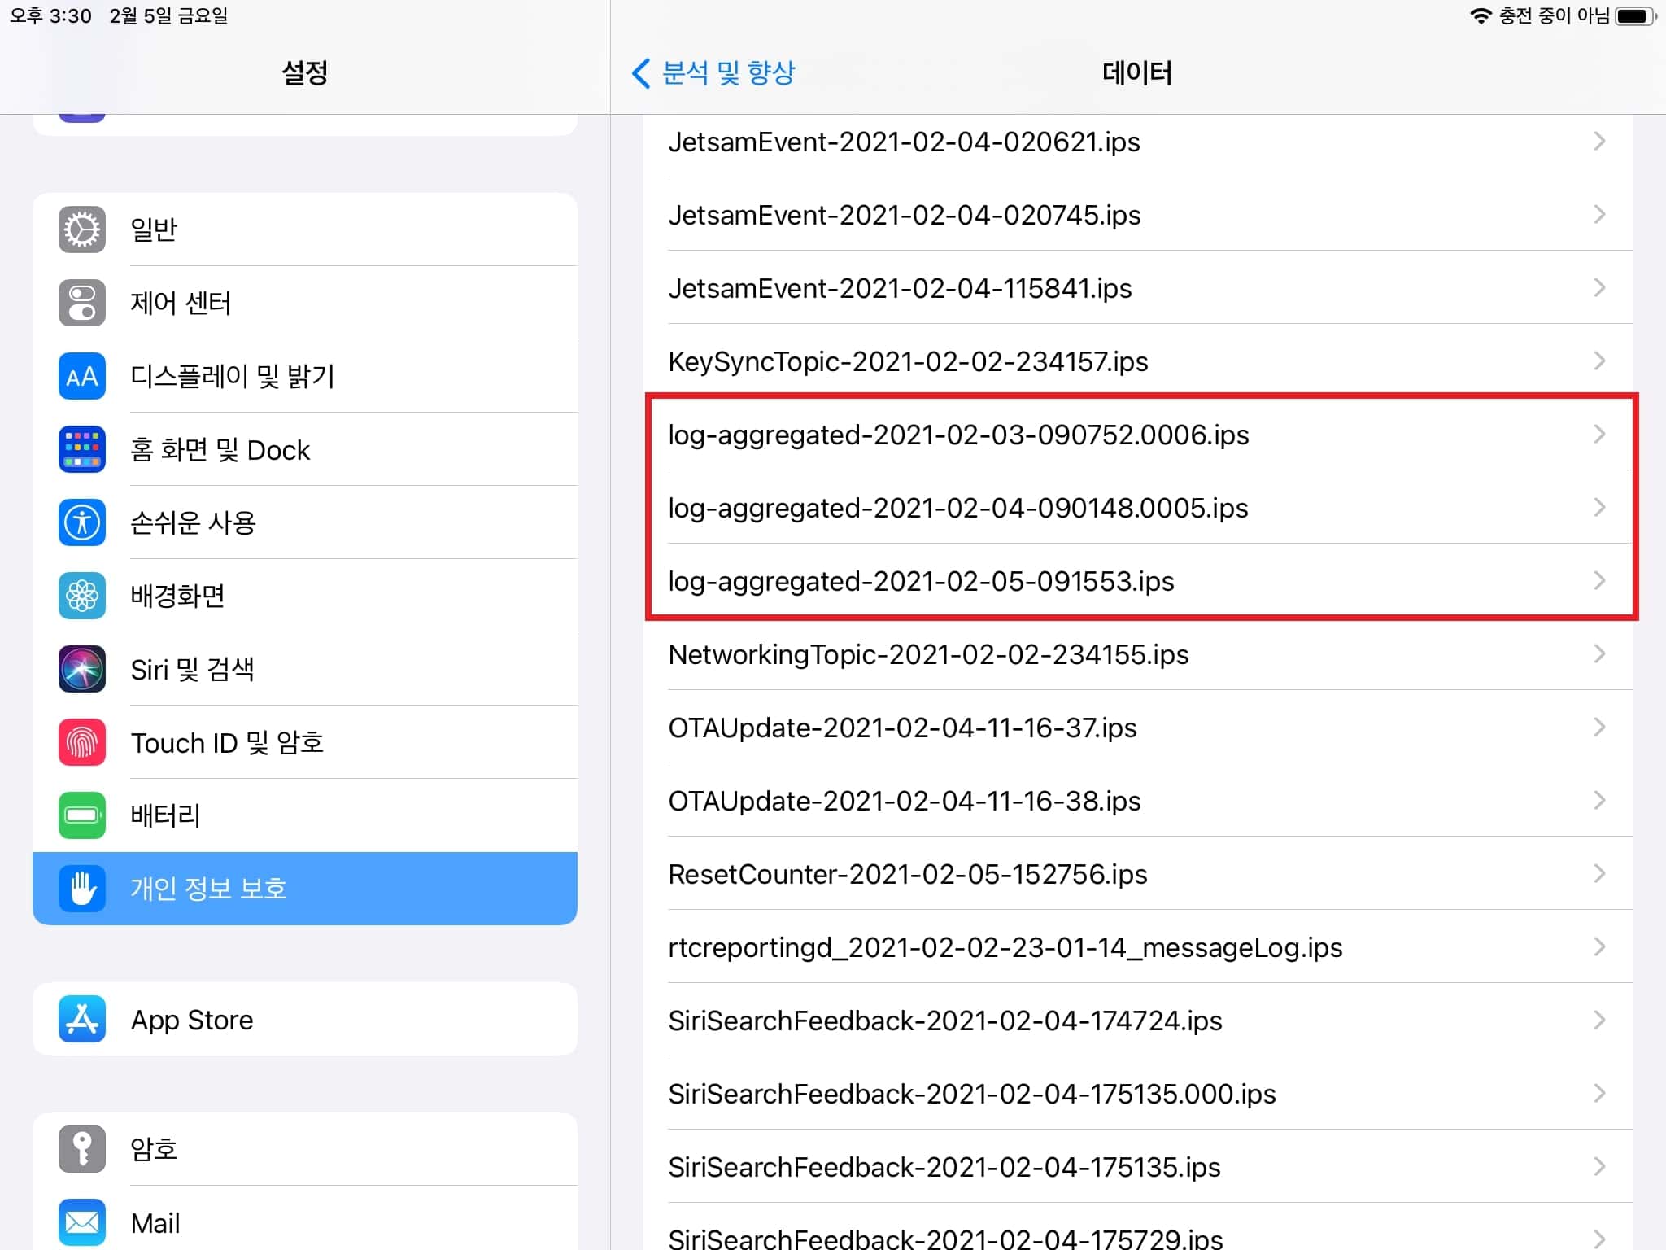Select the Touch ID 및 암호 icon
The image size is (1666, 1250).
coord(81,741)
